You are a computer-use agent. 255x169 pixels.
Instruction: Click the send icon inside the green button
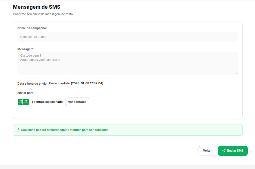(x=224, y=151)
